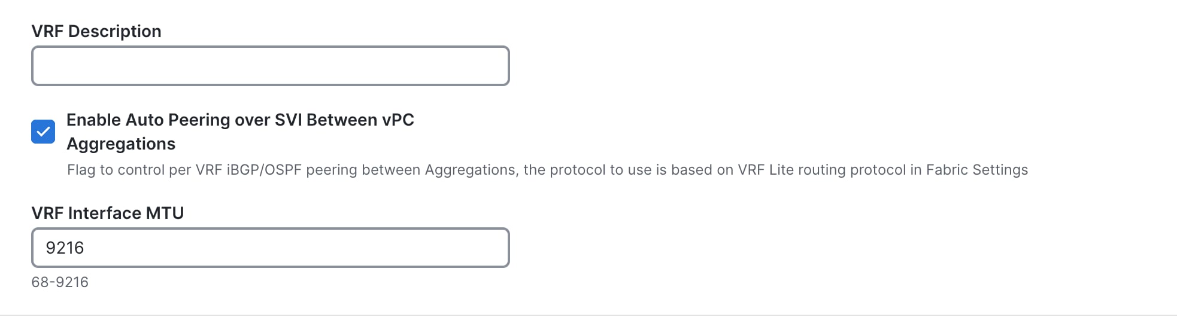
Task: Click the words SVI Between vPC
Action: click(x=344, y=120)
